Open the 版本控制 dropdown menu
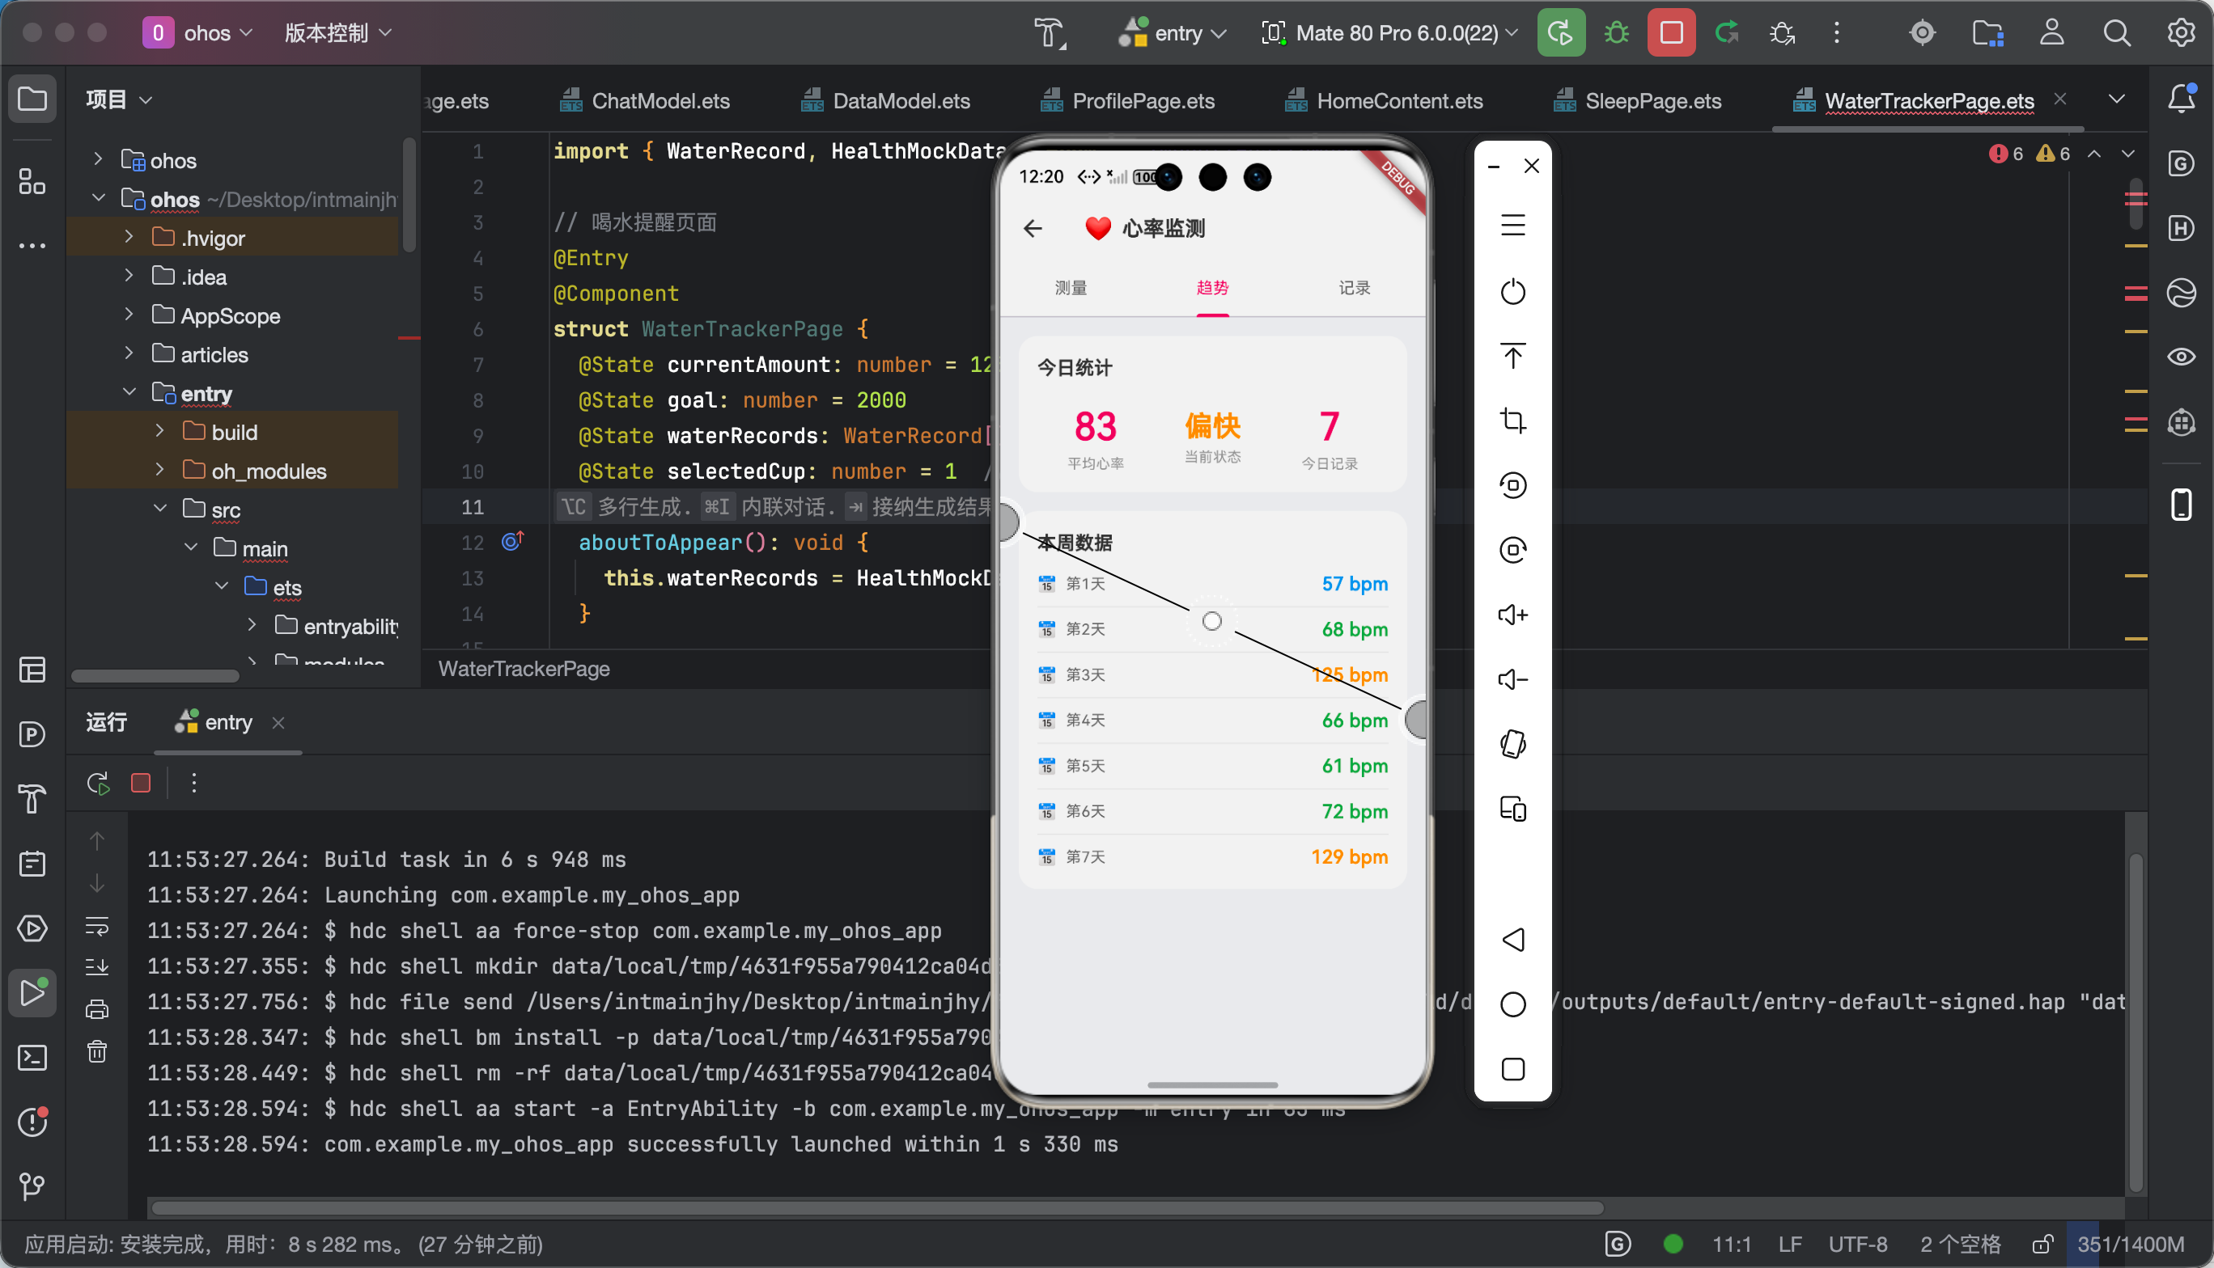Viewport: 2214px width, 1268px height. click(337, 33)
